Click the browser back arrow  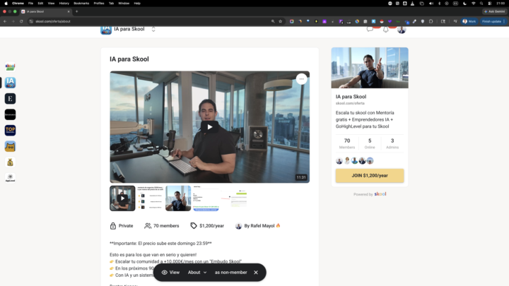[x=5, y=21]
